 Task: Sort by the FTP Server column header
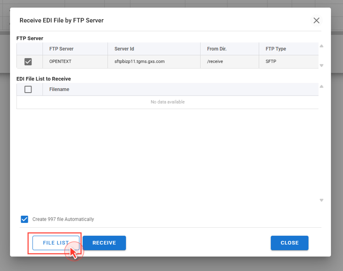coord(75,49)
